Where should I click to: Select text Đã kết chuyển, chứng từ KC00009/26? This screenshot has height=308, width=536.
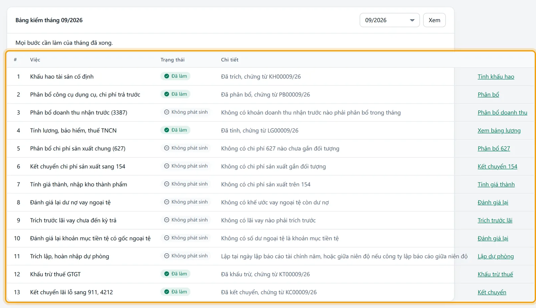click(x=269, y=292)
